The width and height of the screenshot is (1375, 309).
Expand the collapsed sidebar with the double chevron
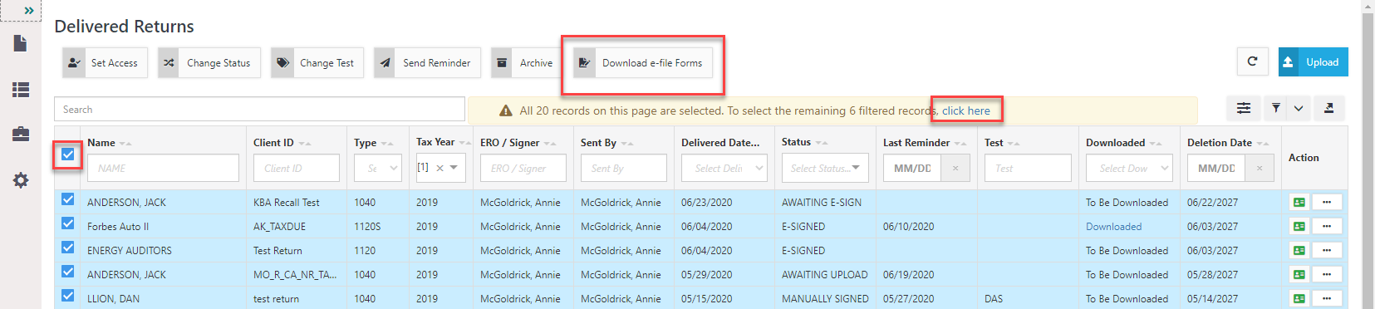[x=29, y=10]
